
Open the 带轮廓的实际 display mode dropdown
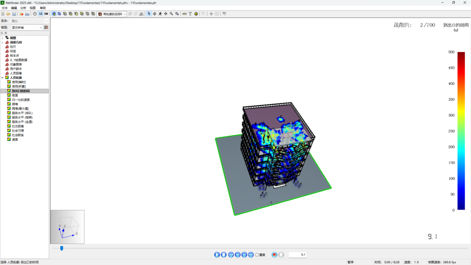click(x=112, y=14)
